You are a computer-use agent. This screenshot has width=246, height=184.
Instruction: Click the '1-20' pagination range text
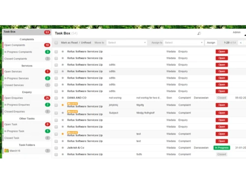(227, 43)
